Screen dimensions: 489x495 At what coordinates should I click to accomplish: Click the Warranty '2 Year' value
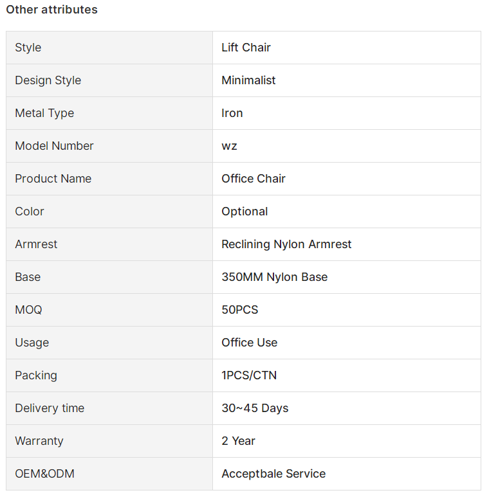pyautogui.click(x=238, y=441)
